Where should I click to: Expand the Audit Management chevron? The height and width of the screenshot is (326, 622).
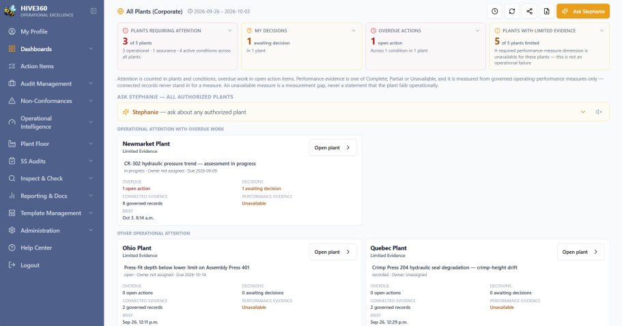tap(91, 84)
